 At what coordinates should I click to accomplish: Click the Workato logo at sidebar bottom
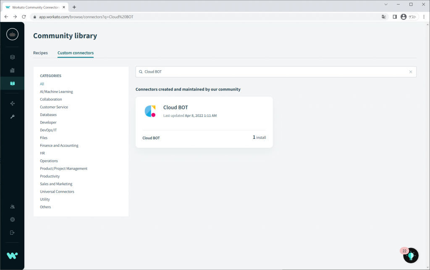coord(12,256)
